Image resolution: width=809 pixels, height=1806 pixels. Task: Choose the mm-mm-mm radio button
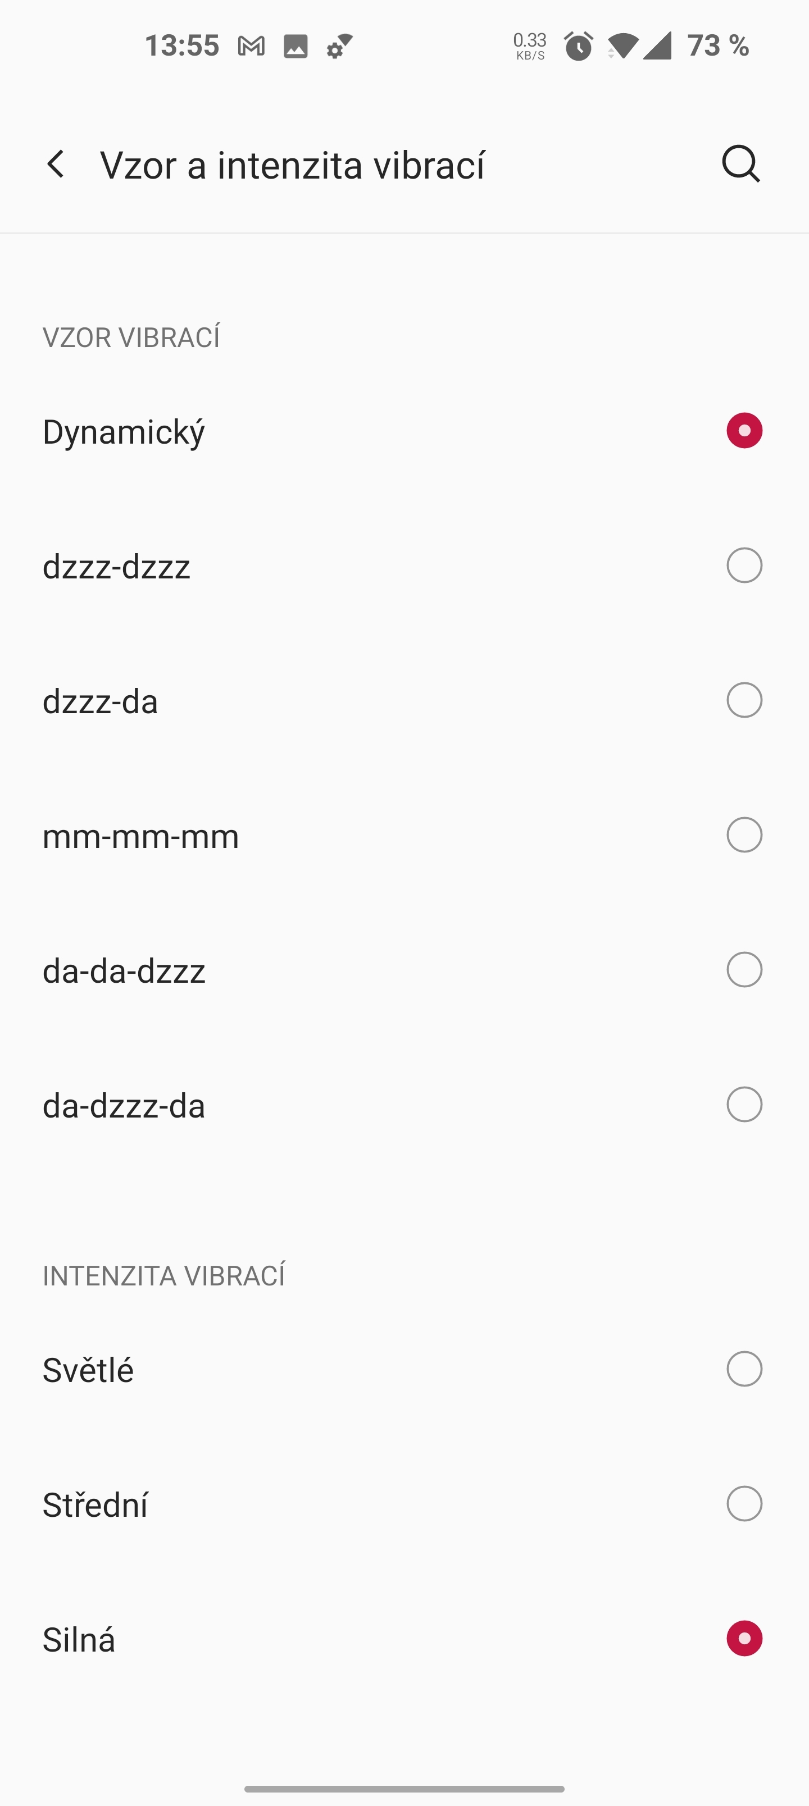coord(744,835)
